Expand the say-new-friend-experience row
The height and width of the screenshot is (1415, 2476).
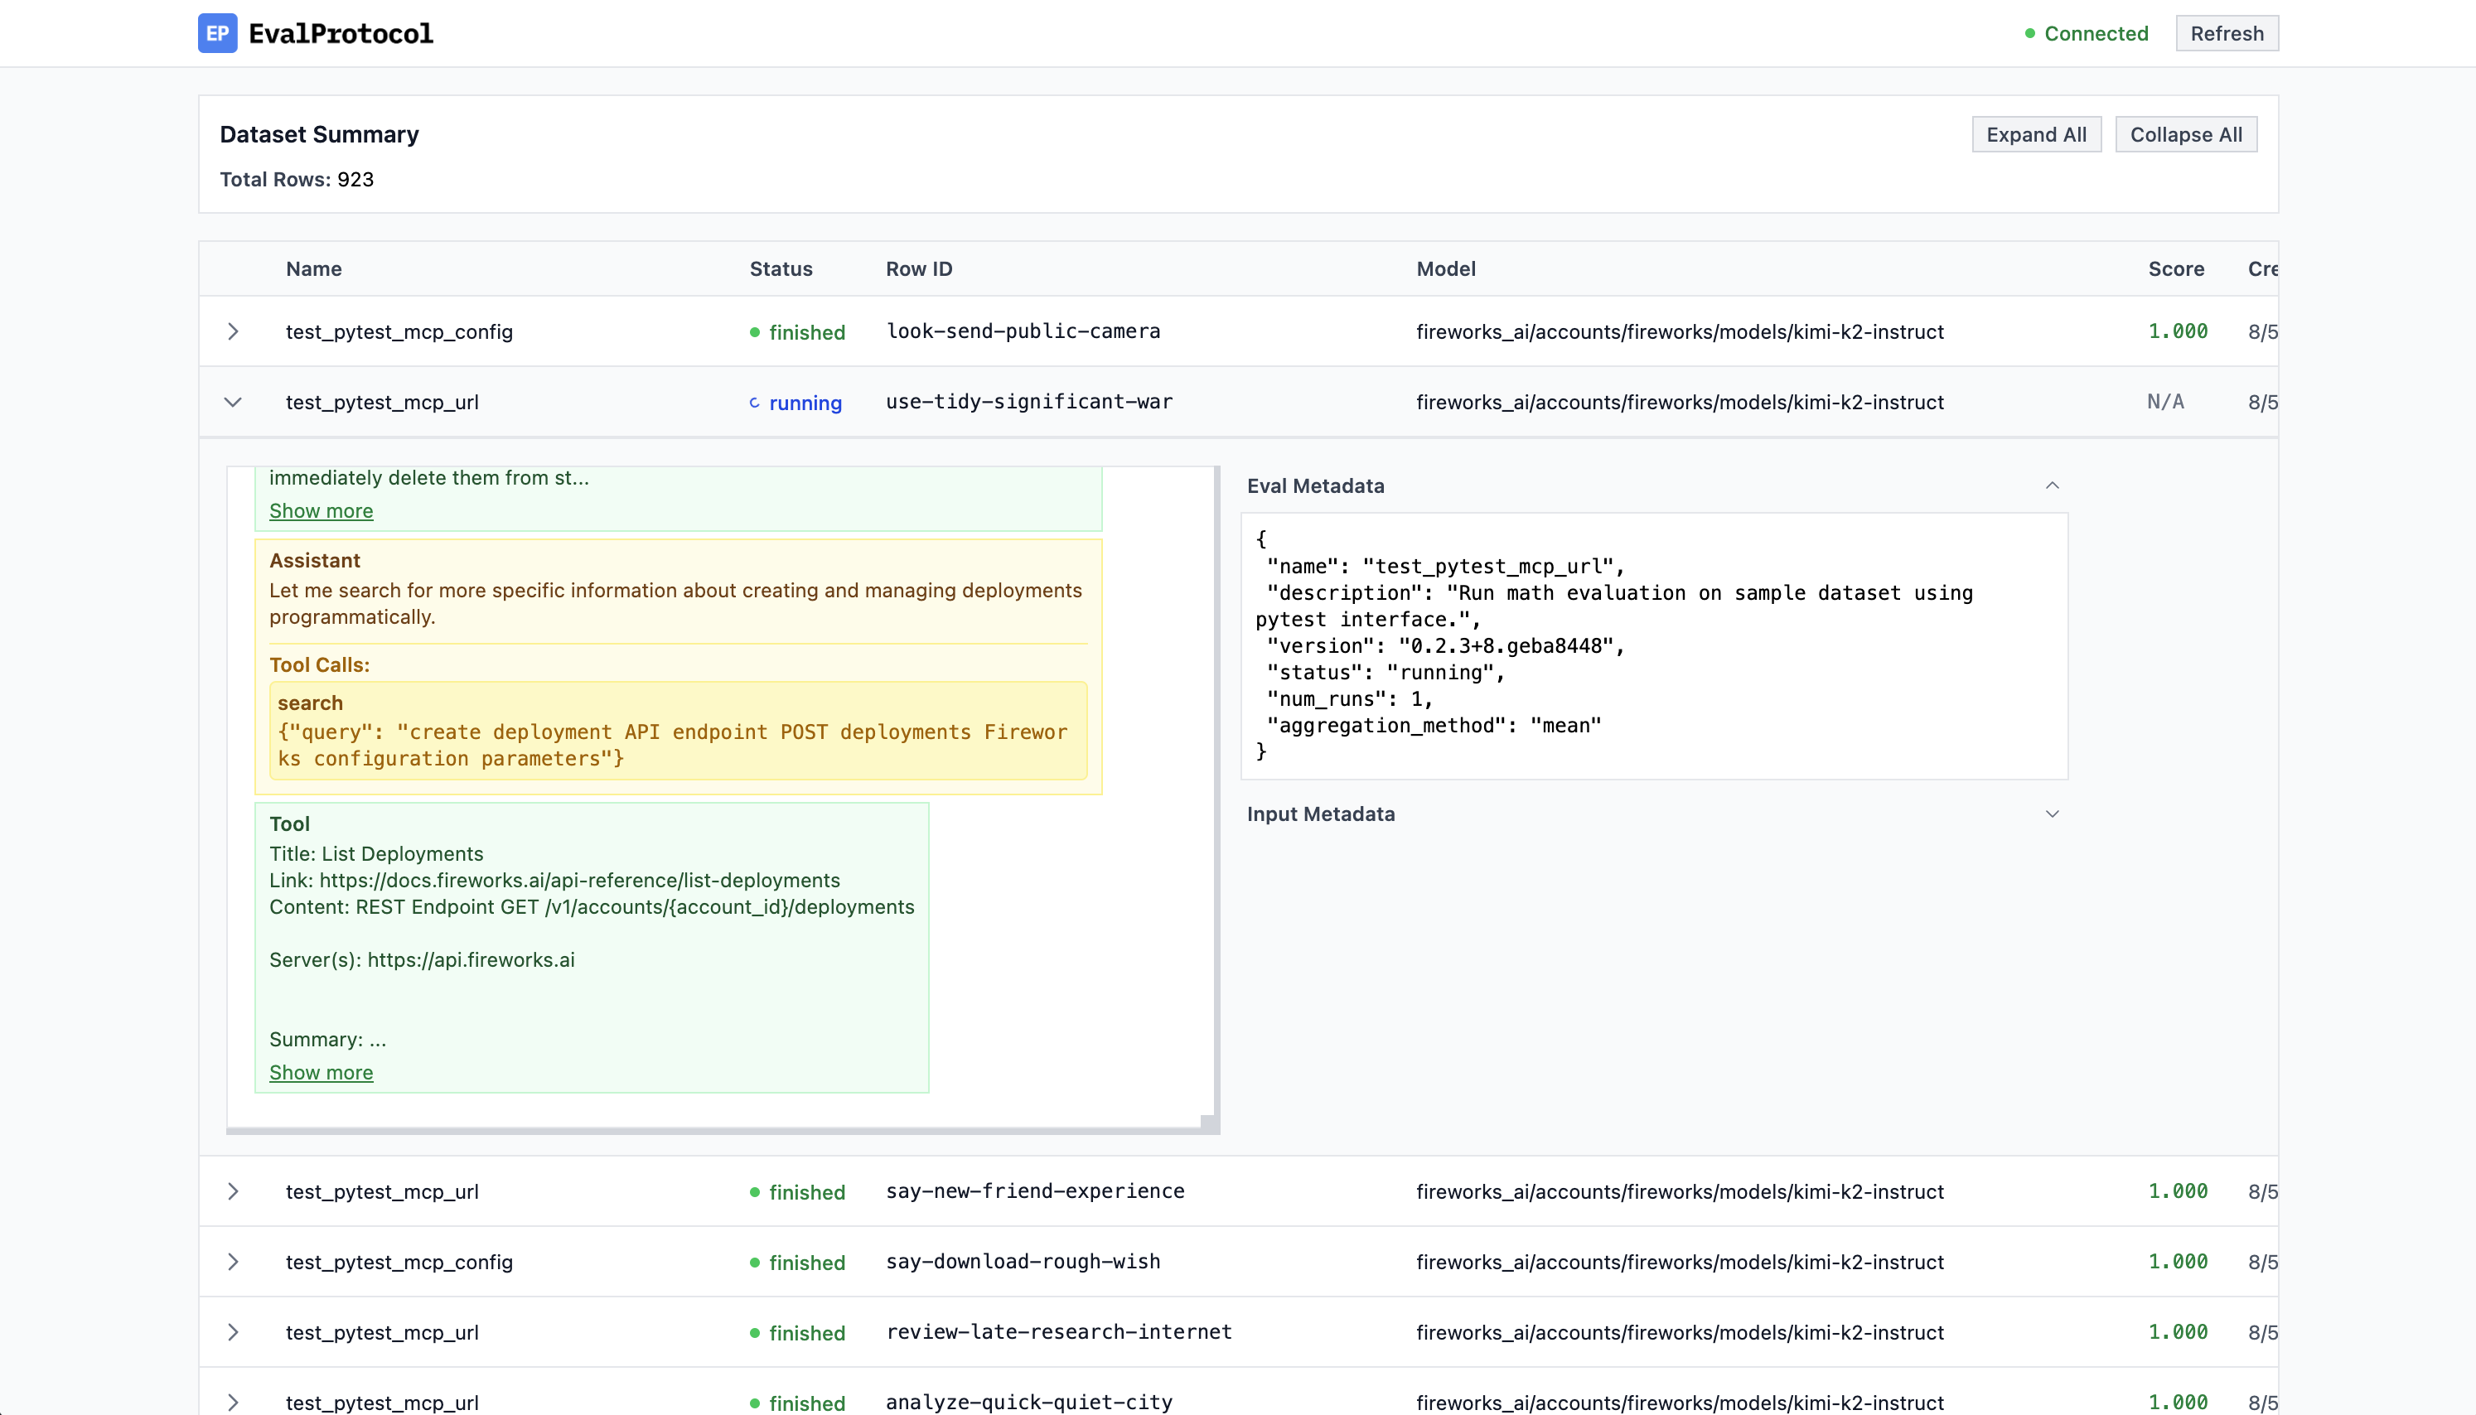pyautogui.click(x=233, y=1191)
